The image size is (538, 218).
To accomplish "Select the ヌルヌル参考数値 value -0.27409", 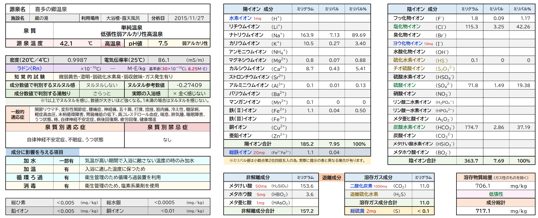I will pyautogui.click(x=189, y=85).
